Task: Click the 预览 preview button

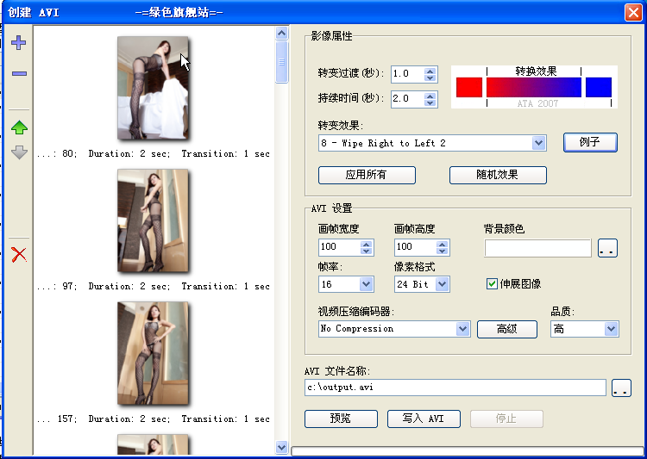Action: [x=341, y=419]
